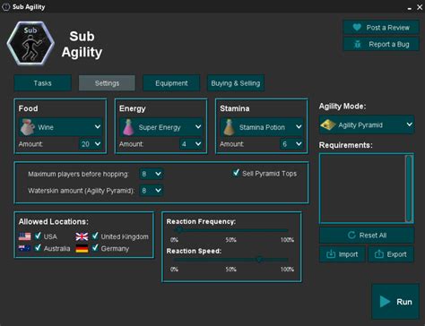The width and height of the screenshot is (425, 326).
Task: Click the Germany flag icon
Action: [82, 248]
